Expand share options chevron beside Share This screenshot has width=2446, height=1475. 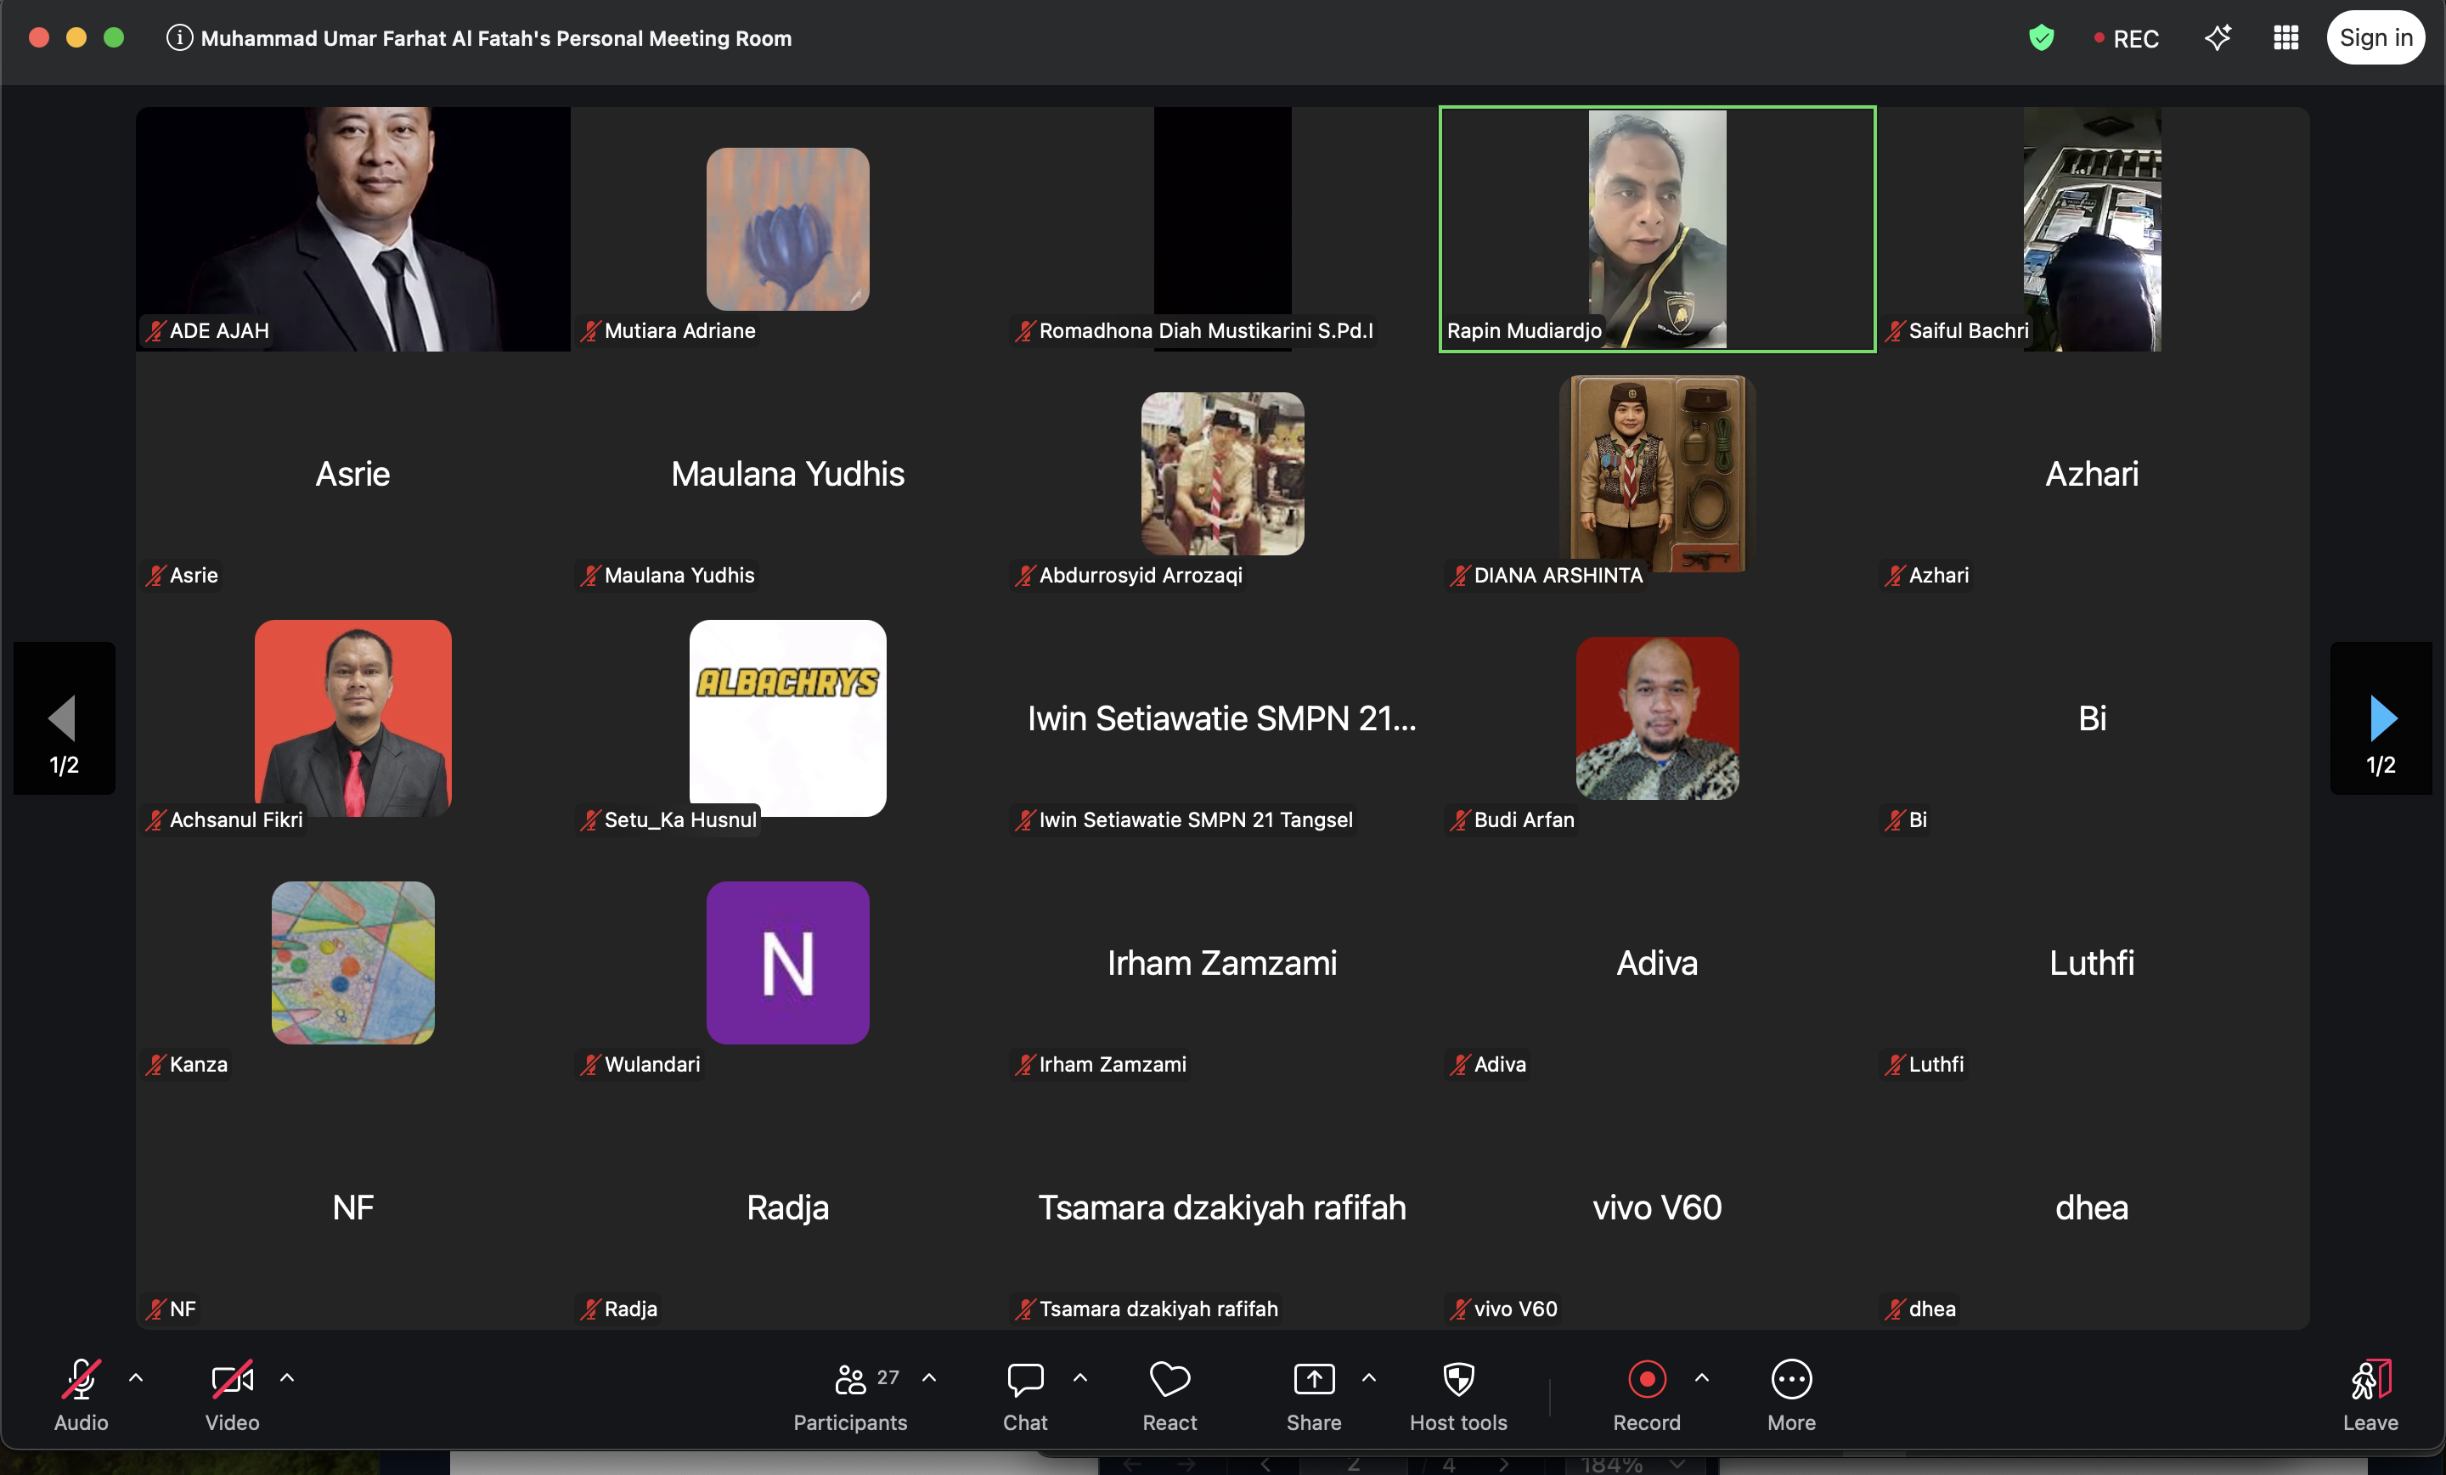(x=1369, y=1377)
